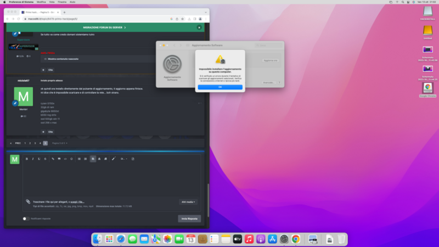Reload the page in Chrome

tap(19, 19)
